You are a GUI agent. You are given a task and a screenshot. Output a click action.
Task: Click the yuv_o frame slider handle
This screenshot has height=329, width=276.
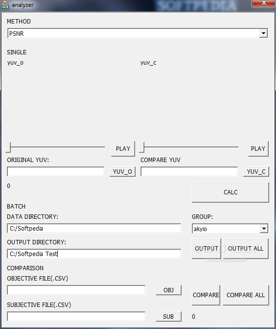tap(8, 147)
